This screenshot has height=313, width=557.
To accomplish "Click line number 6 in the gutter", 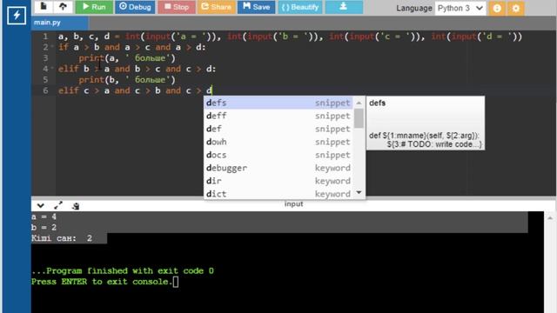I will coord(45,90).
